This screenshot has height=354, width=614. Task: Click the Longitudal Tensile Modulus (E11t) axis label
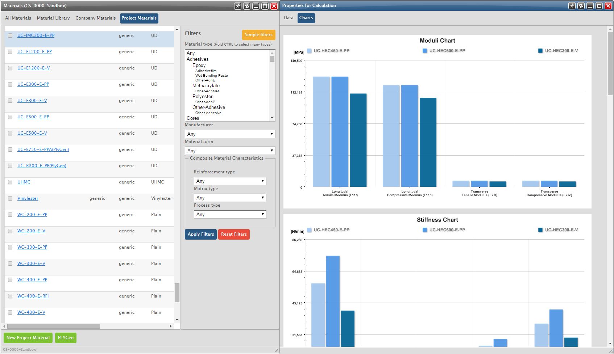pos(340,193)
